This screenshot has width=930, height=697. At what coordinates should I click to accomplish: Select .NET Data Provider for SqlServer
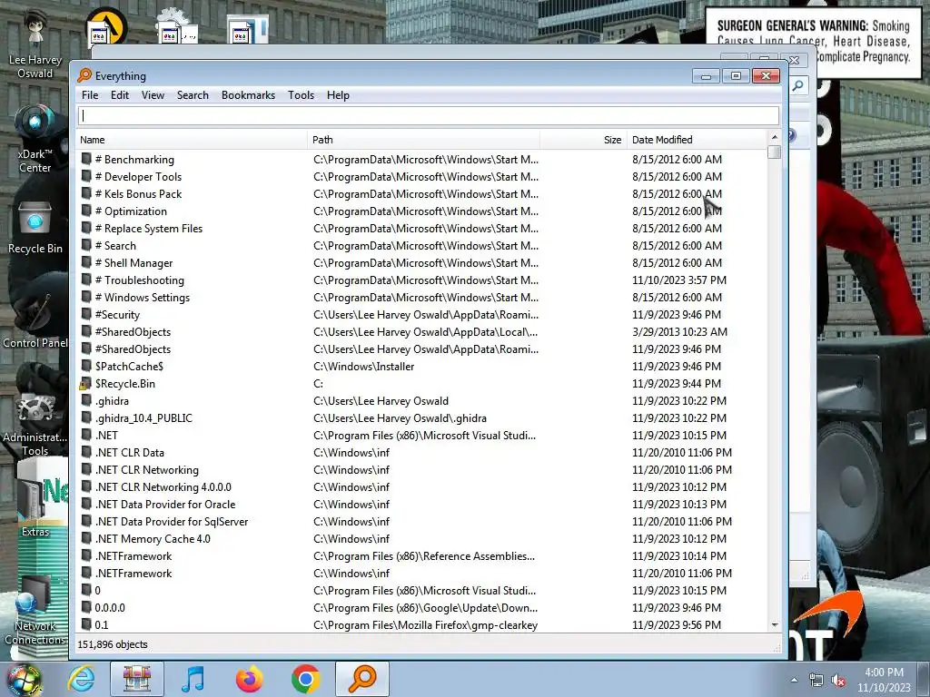[x=172, y=521]
